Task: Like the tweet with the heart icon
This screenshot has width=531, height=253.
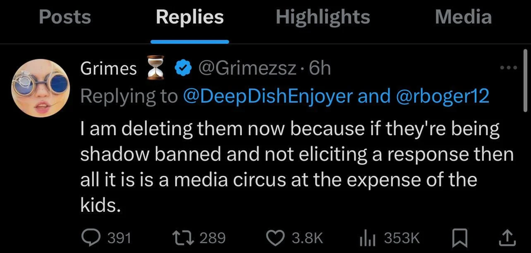Action: point(276,238)
